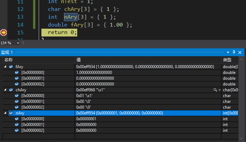Click cube icon of fAry [0x00000000]
246x142 pixels.
pyautogui.click(x=17, y=73)
